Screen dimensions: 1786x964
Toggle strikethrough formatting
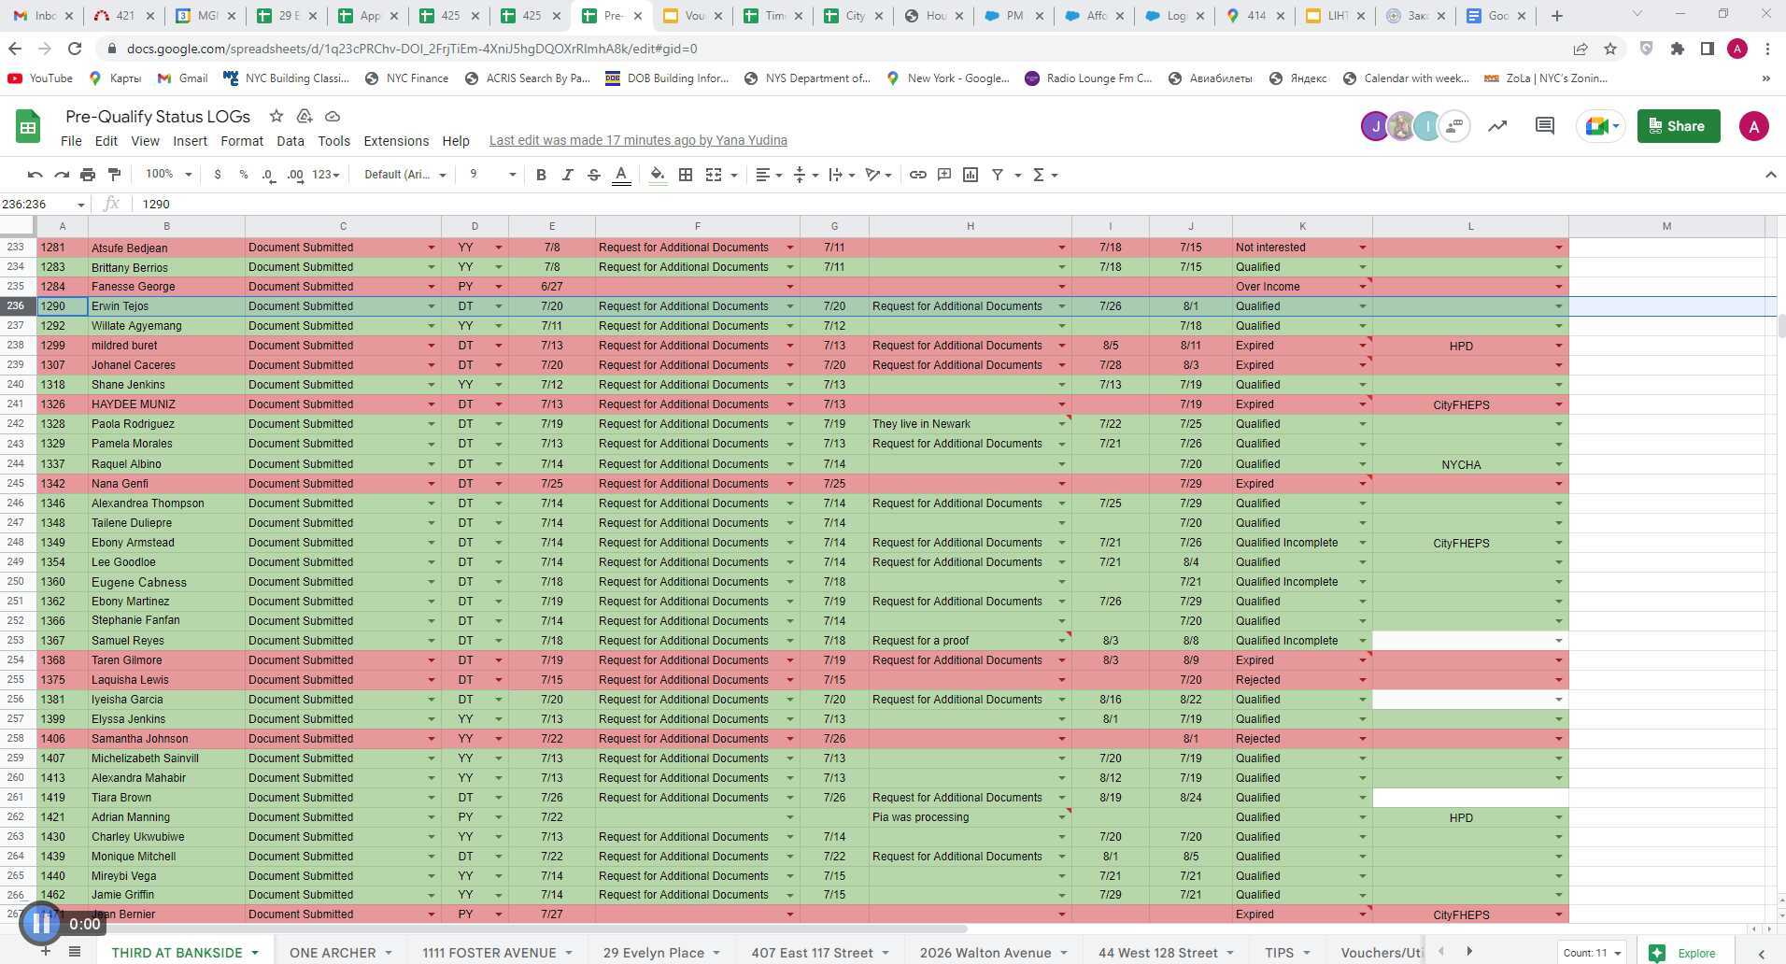593,175
